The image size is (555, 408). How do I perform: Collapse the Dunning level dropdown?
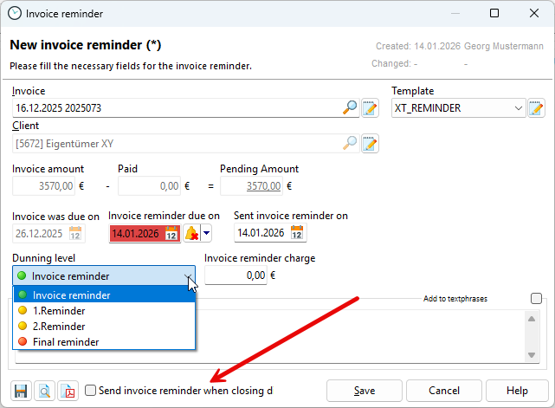pos(188,276)
